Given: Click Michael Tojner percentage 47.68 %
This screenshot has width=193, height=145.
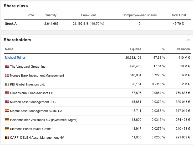Looking at the screenshot, I should 159,58.
